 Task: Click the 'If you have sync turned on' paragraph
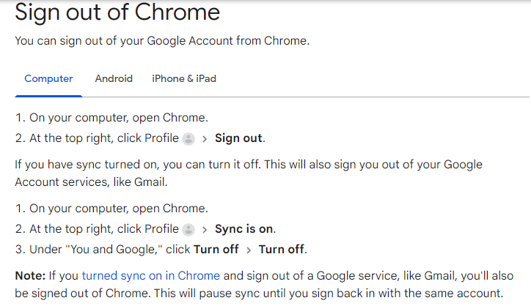click(249, 173)
